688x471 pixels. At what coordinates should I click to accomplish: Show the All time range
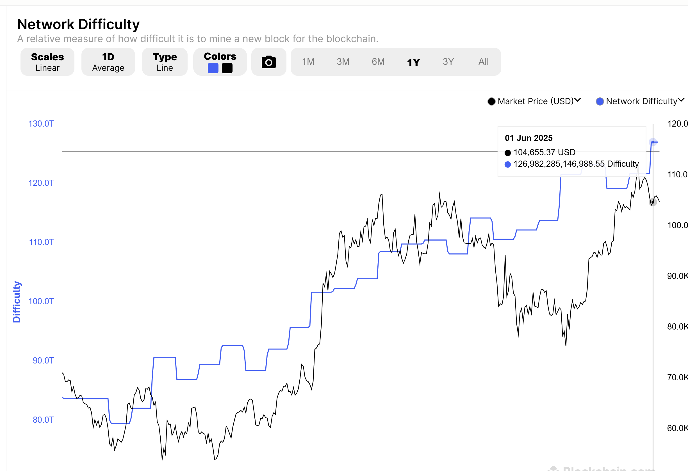pos(483,62)
